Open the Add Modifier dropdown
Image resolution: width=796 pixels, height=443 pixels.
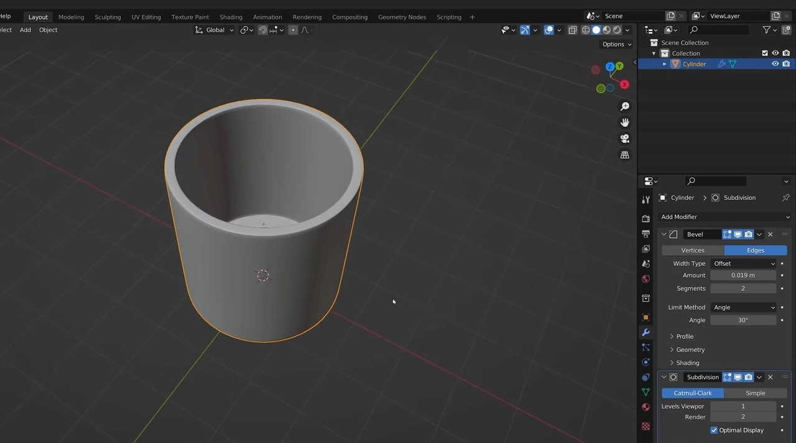click(724, 217)
